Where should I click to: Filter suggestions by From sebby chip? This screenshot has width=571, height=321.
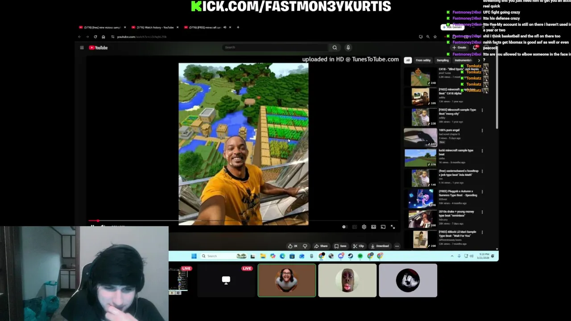[423, 60]
